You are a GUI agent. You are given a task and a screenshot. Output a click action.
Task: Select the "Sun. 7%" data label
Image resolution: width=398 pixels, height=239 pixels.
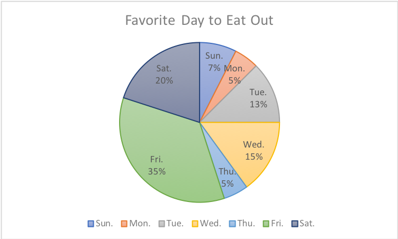[x=214, y=62]
